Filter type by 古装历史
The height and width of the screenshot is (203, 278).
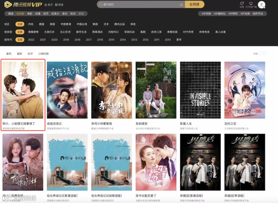coord(49,32)
